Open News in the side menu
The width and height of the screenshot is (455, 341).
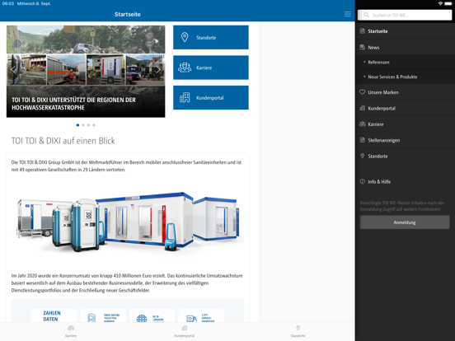[x=405, y=47]
